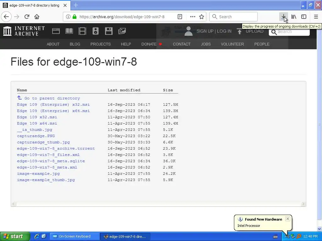322x241 pixels.
Task: Launch Internet Explorer from quick launch
Action: 37,236
